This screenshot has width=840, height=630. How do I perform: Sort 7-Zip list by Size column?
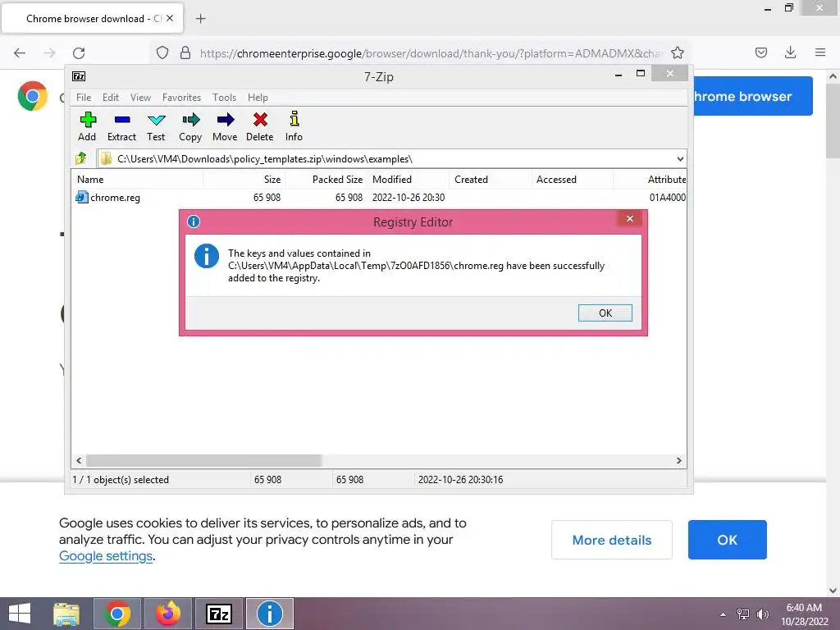click(x=244, y=180)
